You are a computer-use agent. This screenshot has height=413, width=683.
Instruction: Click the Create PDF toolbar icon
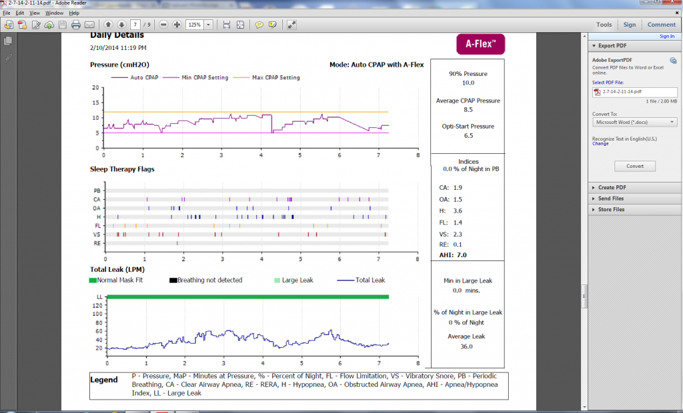click(22, 25)
